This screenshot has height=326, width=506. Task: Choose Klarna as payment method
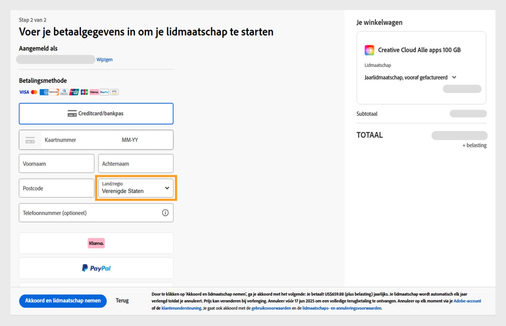tap(96, 243)
